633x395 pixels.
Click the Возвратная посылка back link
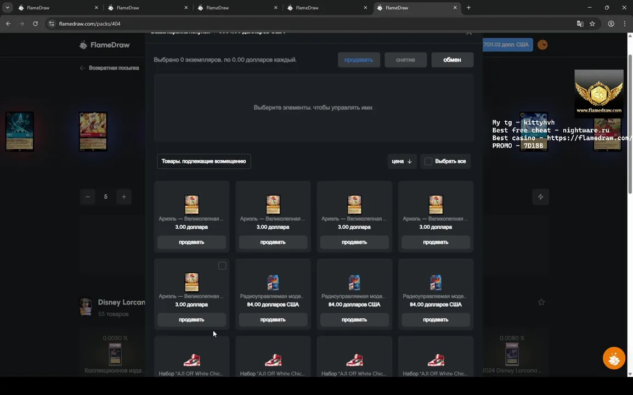[x=114, y=68]
